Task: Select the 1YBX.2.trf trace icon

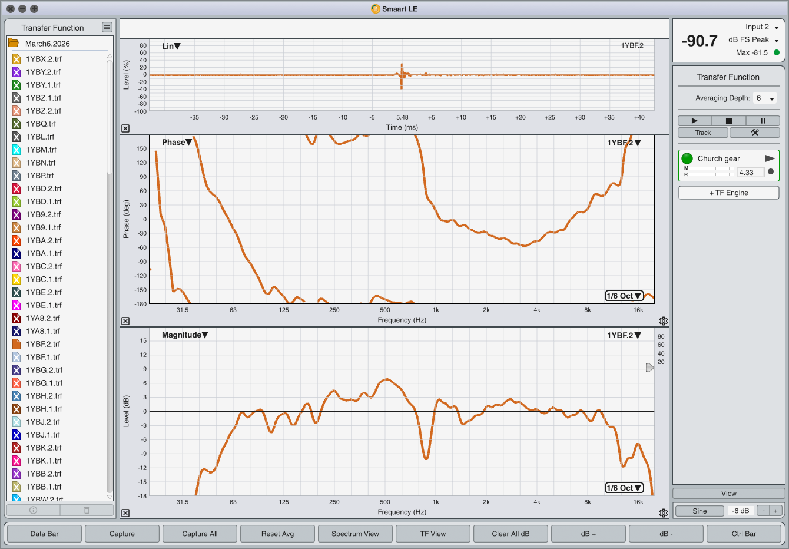Action: point(16,59)
